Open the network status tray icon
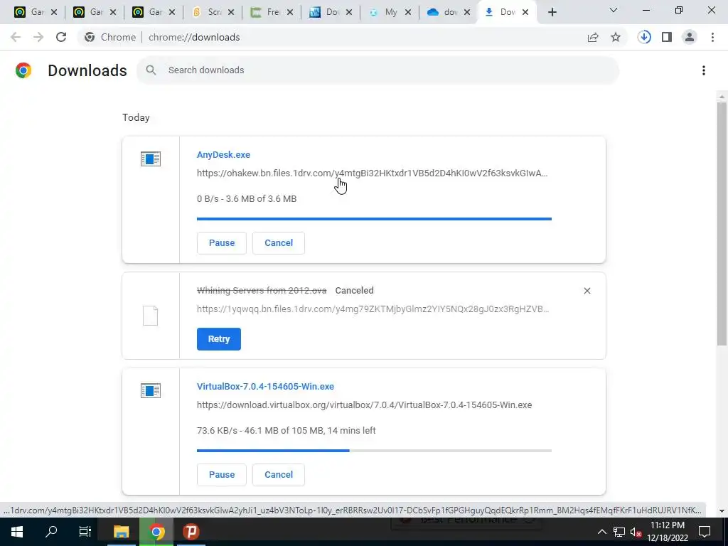Screen dimensions: 728x546 click(x=619, y=532)
